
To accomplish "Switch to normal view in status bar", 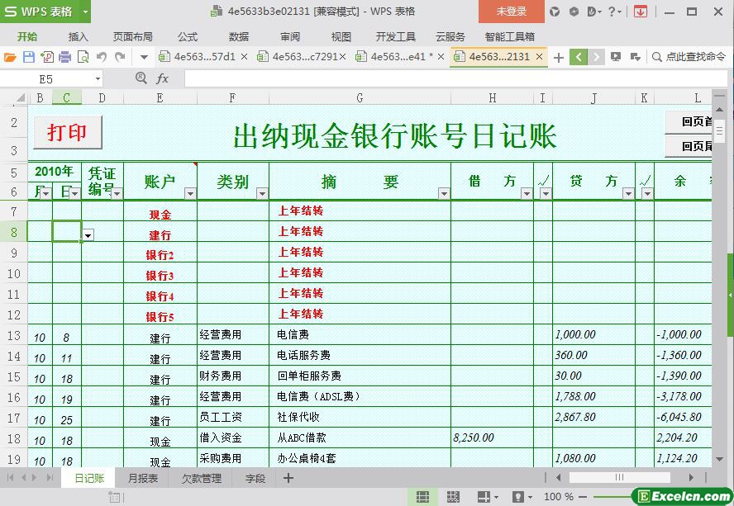I will (x=422, y=497).
